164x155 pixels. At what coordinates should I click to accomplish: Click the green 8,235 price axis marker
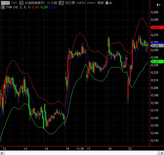[157, 62]
